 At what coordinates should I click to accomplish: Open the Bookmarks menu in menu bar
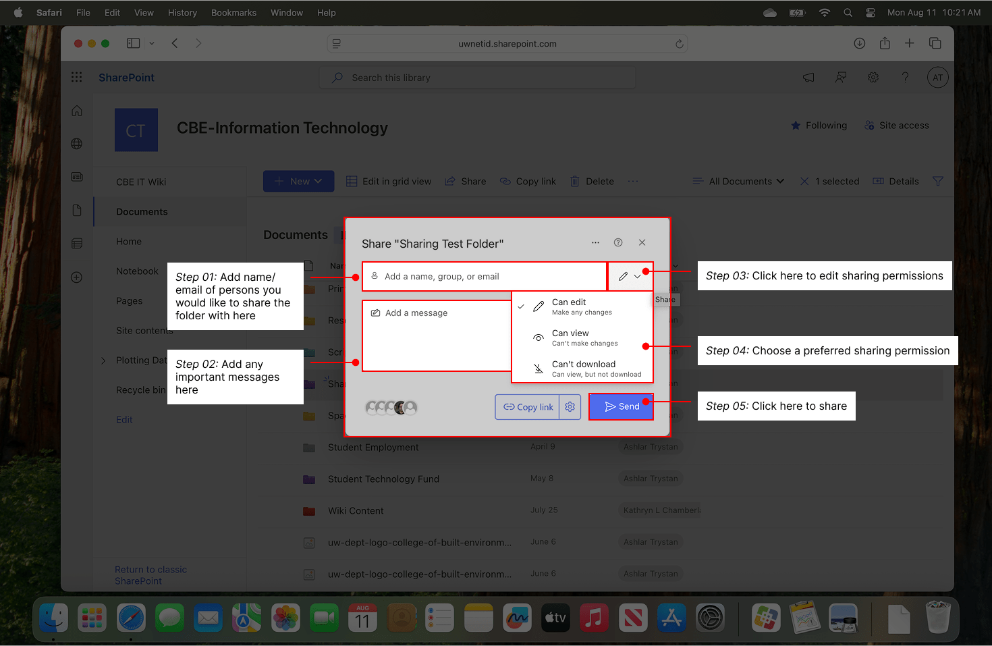click(x=233, y=13)
